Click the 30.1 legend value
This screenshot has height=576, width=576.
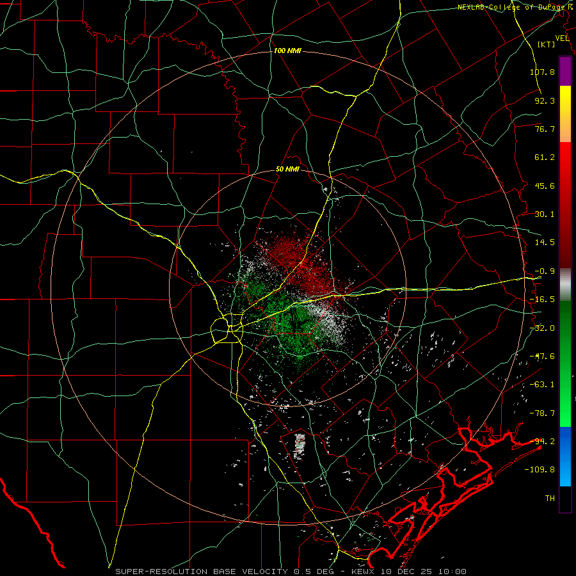[545, 214]
